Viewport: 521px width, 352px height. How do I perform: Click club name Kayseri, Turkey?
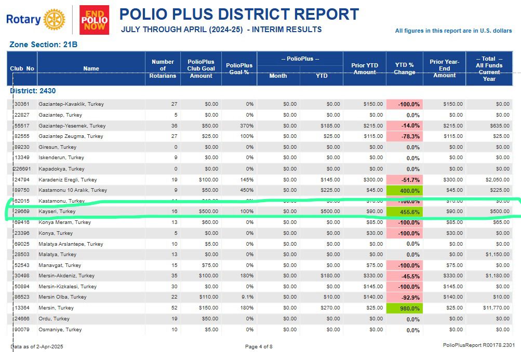[57, 212]
